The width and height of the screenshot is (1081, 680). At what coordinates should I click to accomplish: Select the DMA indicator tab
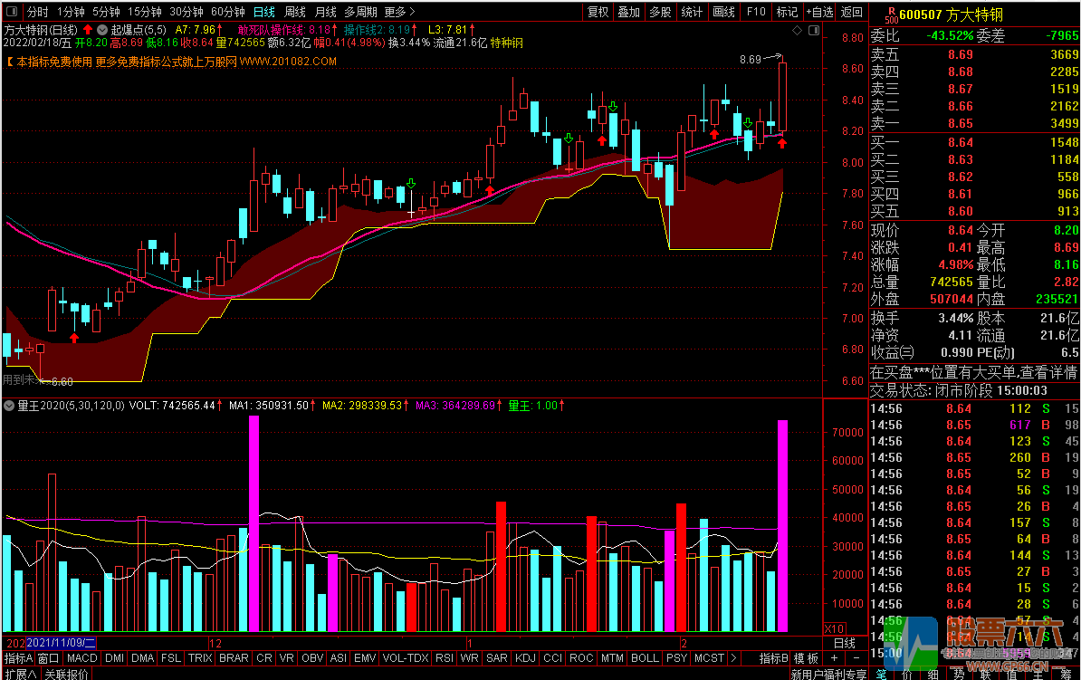pos(143,658)
